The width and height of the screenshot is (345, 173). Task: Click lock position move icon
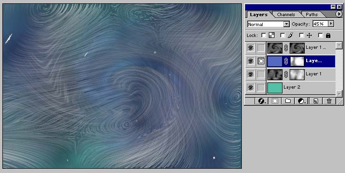[x=309, y=35]
